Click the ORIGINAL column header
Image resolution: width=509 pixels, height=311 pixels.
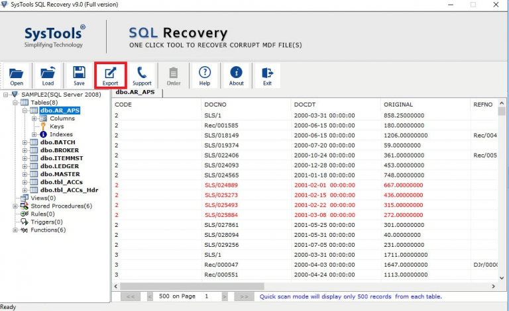tap(425, 105)
